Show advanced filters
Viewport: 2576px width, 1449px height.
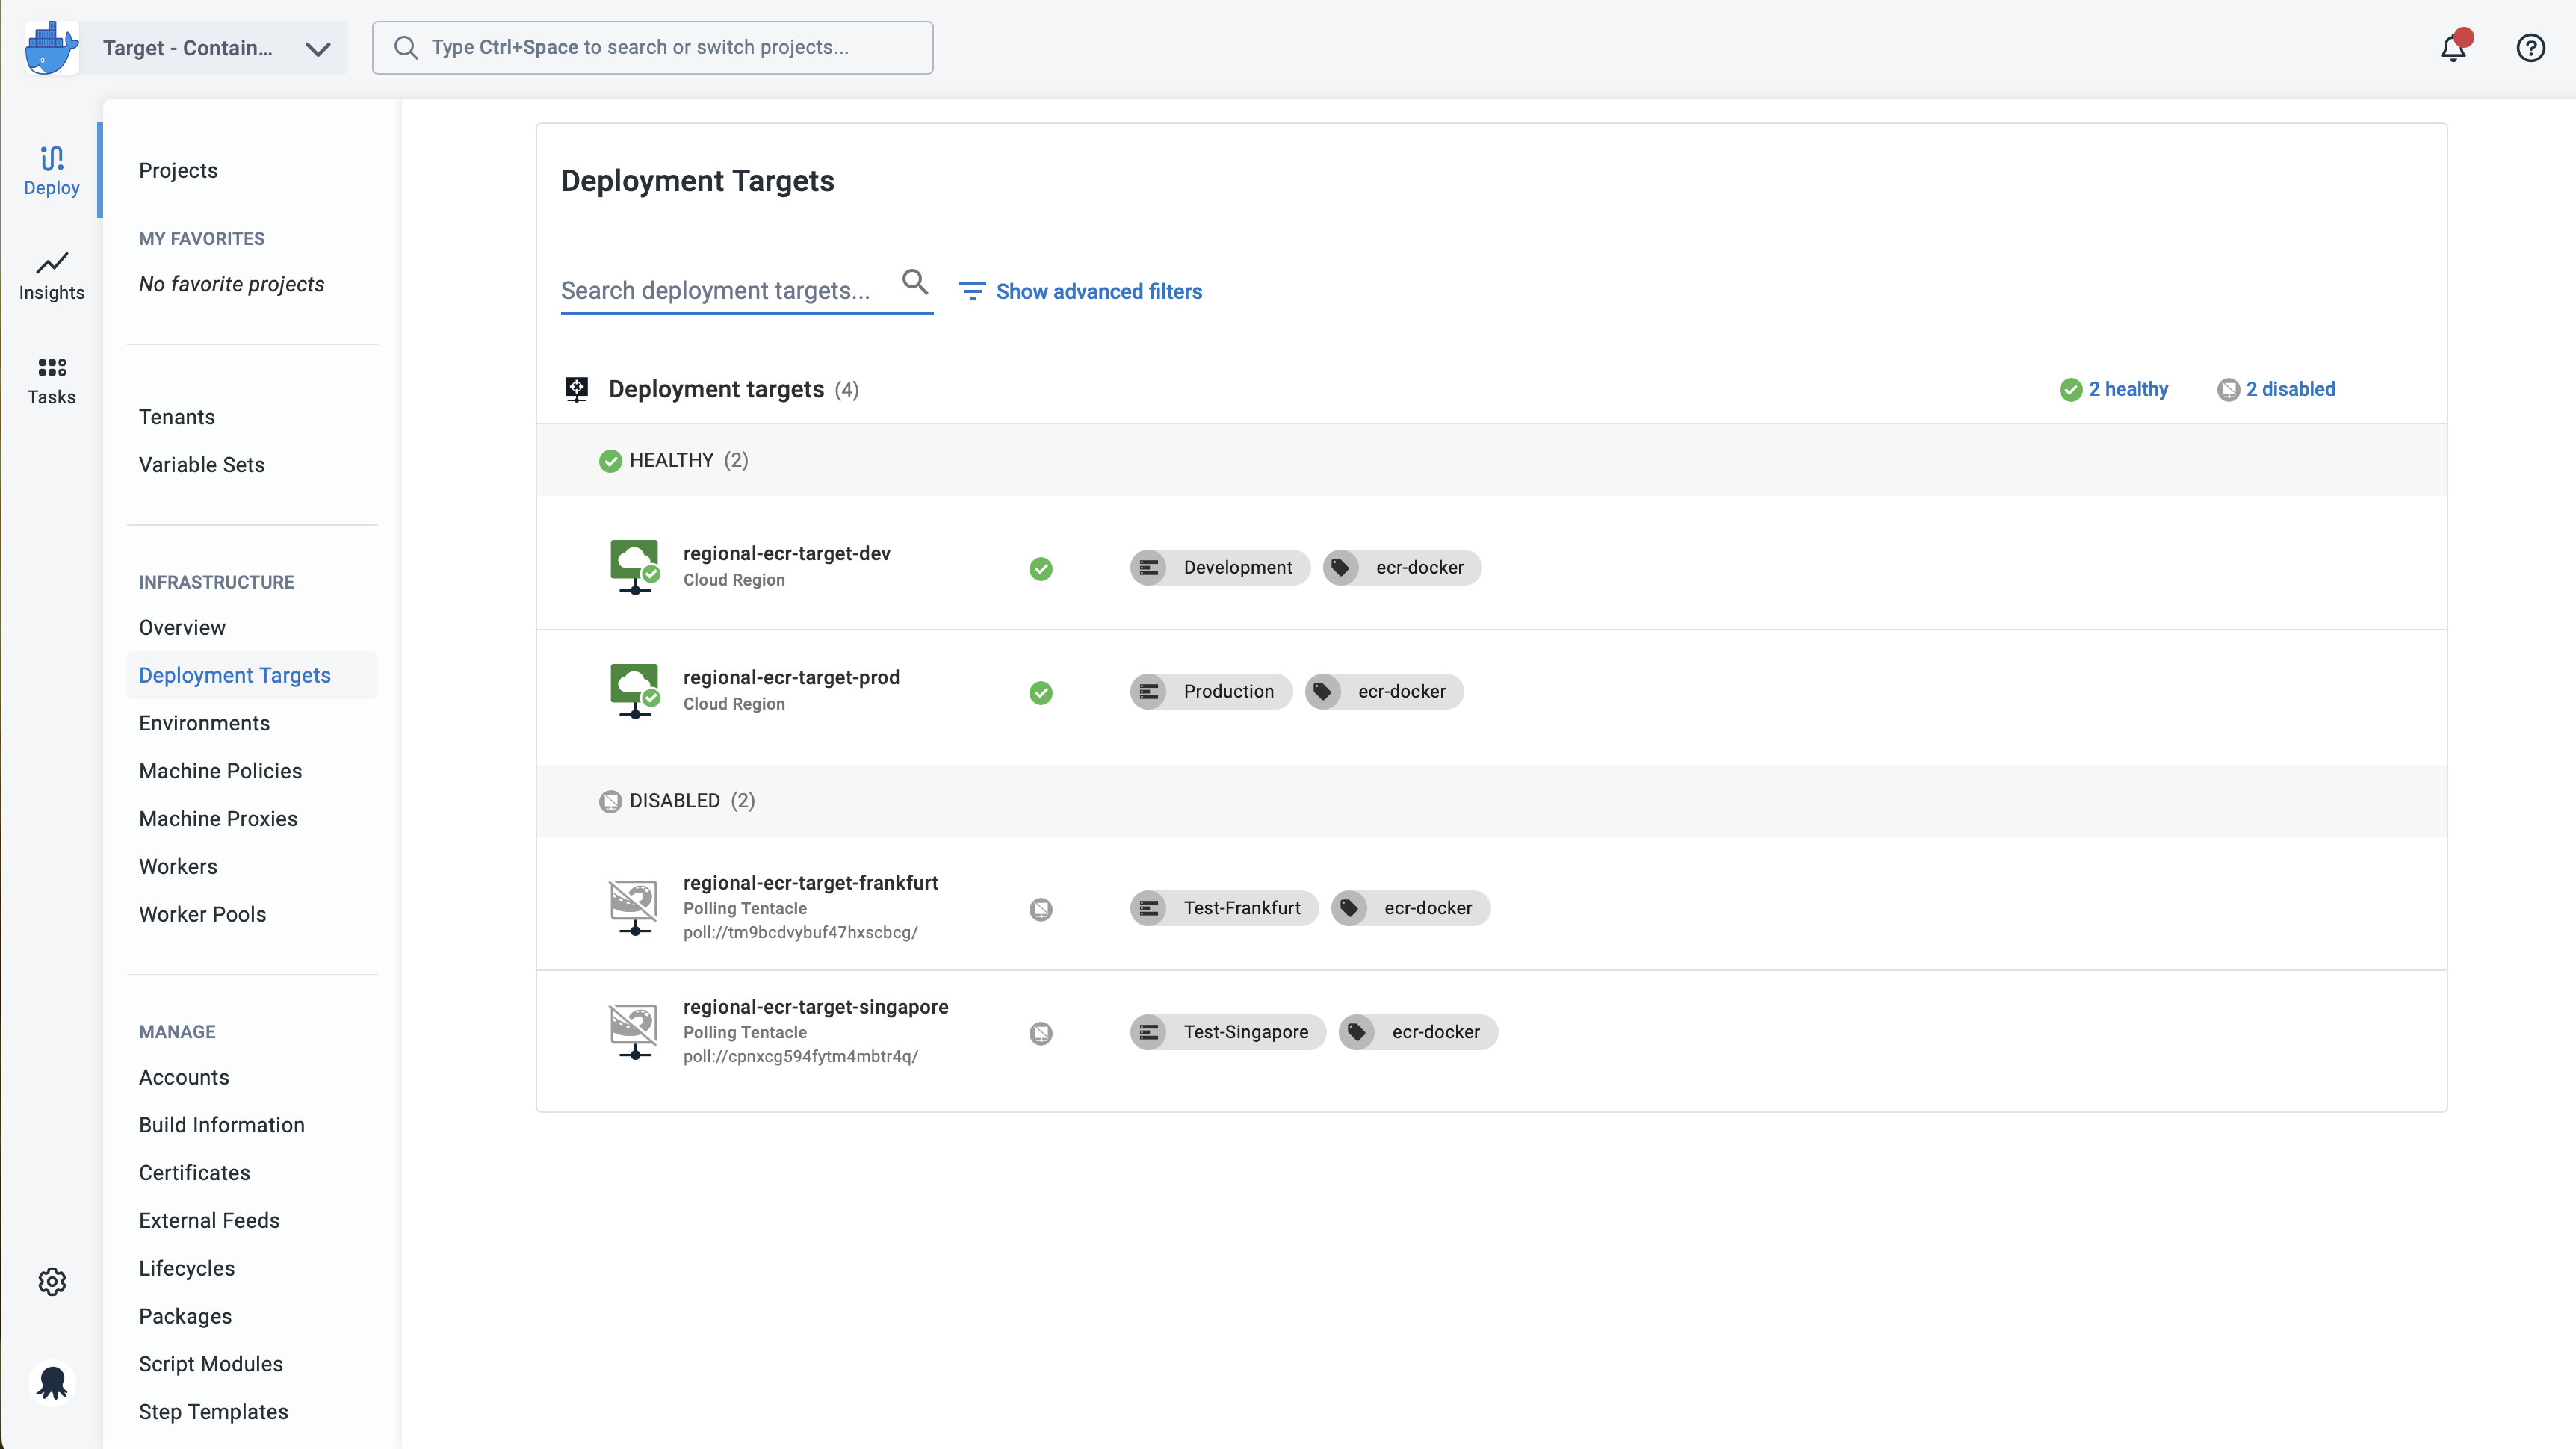pyautogui.click(x=1080, y=291)
